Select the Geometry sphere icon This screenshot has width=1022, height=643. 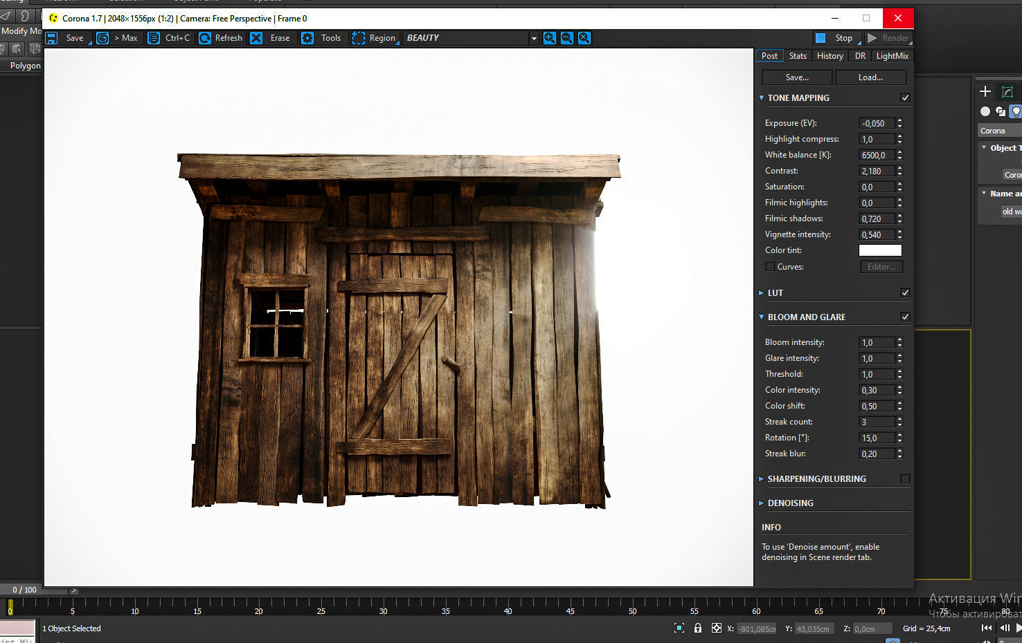click(x=985, y=111)
